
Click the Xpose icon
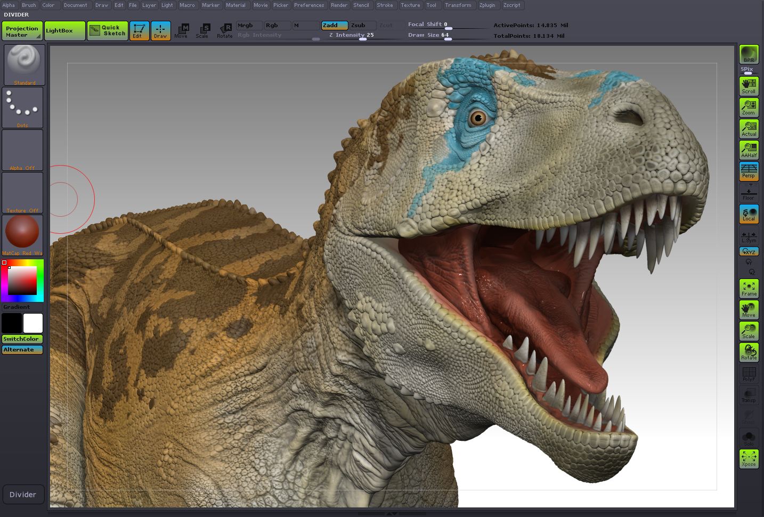tap(749, 459)
